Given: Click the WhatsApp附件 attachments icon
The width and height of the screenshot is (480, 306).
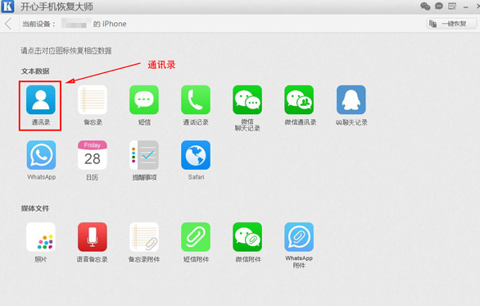Looking at the screenshot, I should 299,237.
